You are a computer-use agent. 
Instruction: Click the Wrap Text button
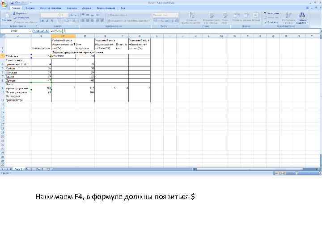click(117, 15)
